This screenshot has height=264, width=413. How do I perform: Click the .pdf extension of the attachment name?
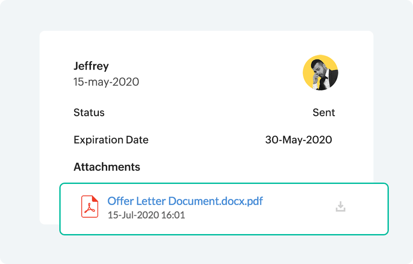tap(254, 201)
